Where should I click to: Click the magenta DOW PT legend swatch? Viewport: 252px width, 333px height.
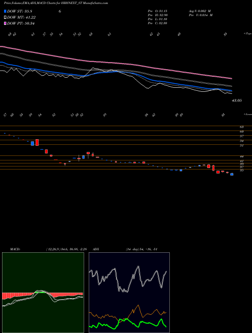5,23
